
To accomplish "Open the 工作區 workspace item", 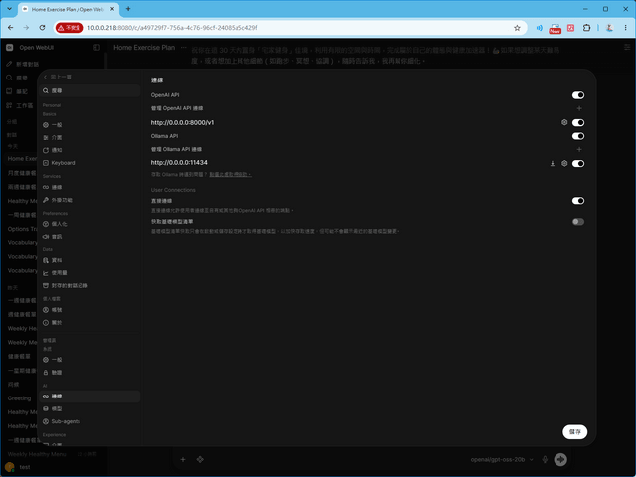I will click(20, 105).
